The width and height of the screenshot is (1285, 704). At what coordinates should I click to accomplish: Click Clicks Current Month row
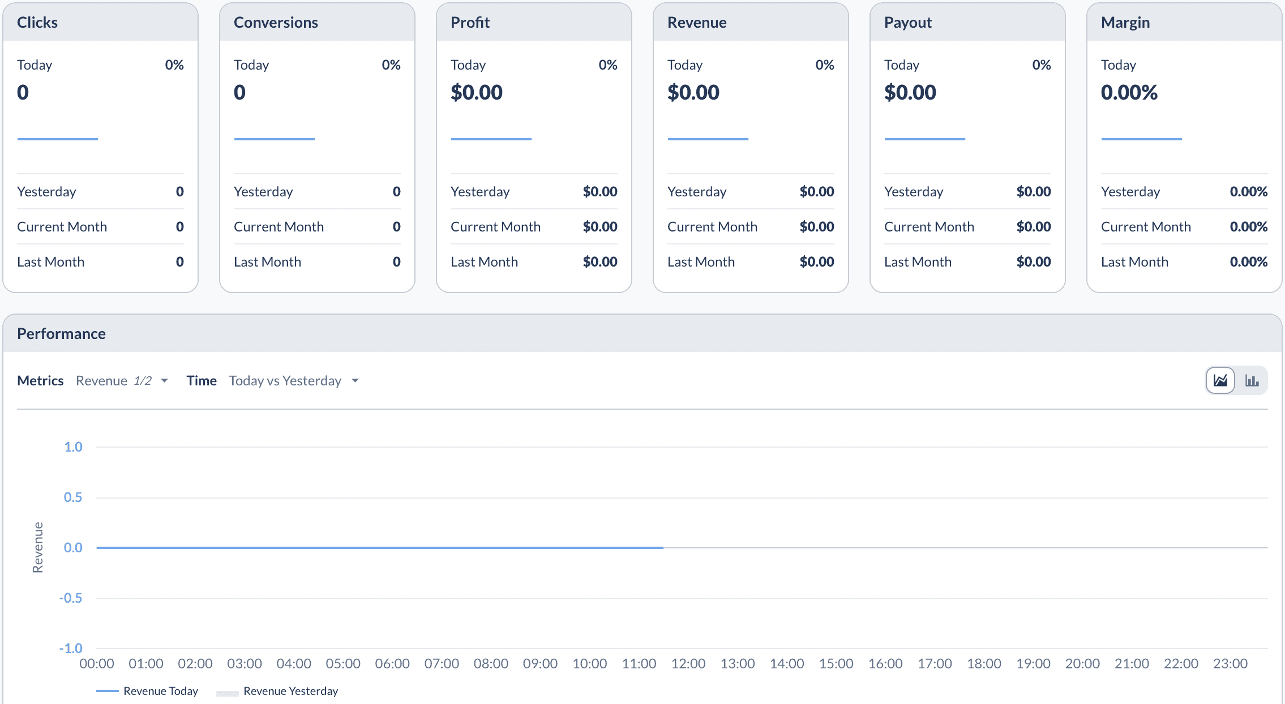[x=100, y=227]
